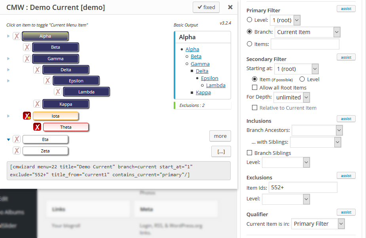Click the Exclusions Item Ids input field
This screenshot has width=366, height=238.
(x=303, y=187)
